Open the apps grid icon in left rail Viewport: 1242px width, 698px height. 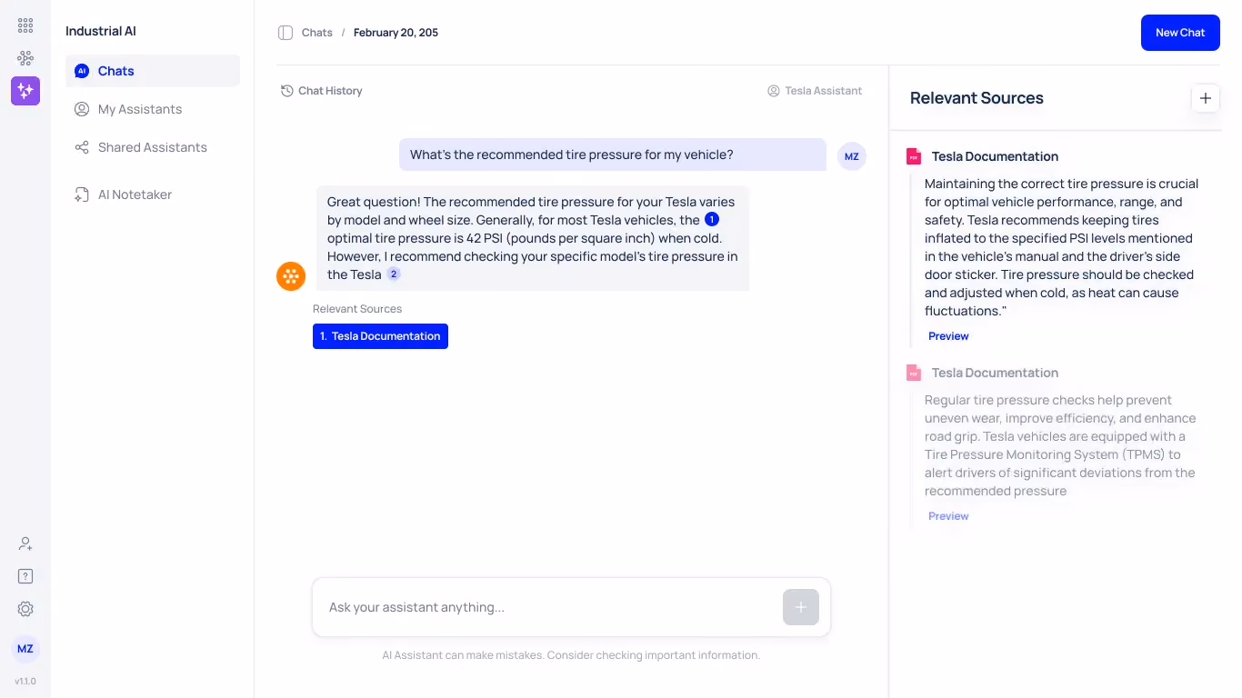tap(25, 25)
